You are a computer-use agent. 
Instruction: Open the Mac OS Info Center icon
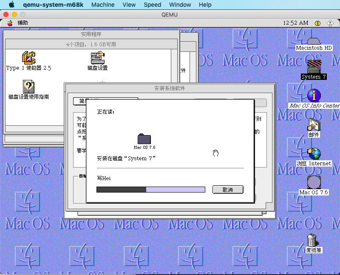point(314,96)
